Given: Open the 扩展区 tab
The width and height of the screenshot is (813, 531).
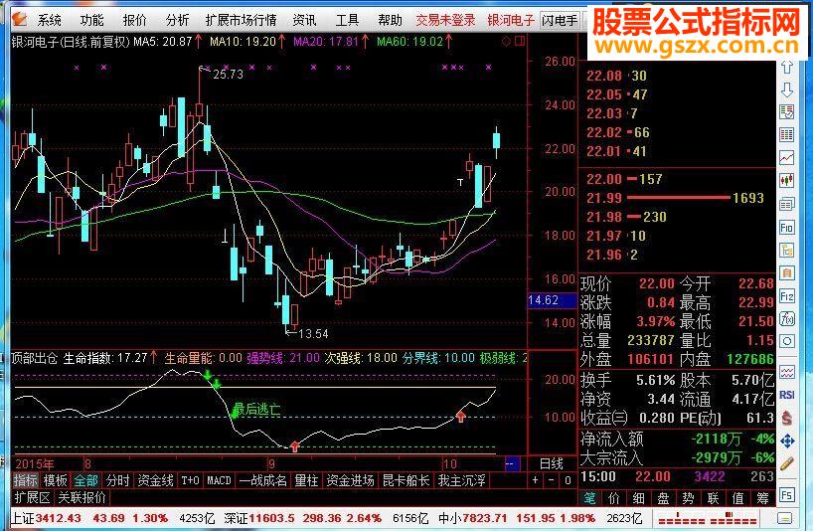Looking at the screenshot, I should pyautogui.click(x=32, y=498).
